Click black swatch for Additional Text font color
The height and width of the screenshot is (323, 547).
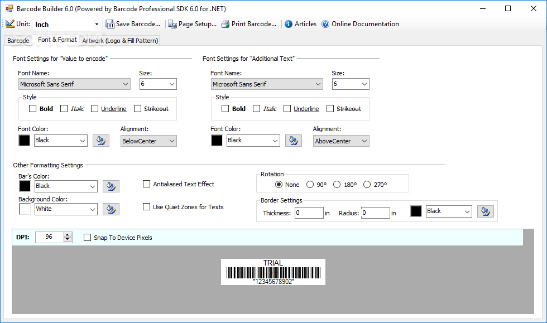click(x=217, y=141)
